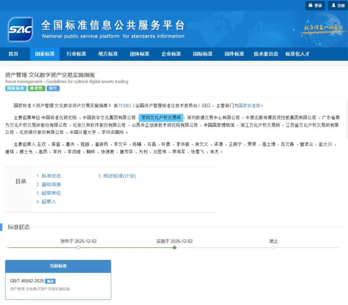Click the 注册 register button

(x=338, y=5)
